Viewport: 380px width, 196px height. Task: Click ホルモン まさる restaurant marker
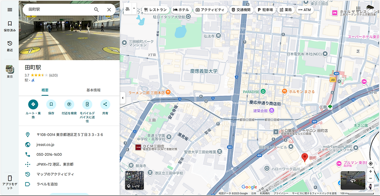click(285, 91)
